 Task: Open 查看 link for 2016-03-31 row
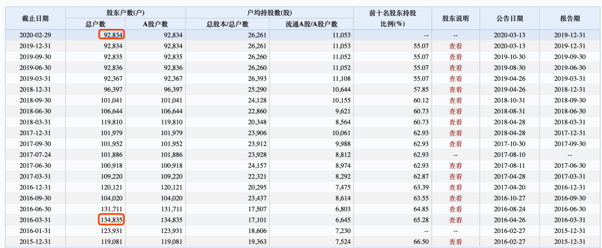tap(455, 220)
